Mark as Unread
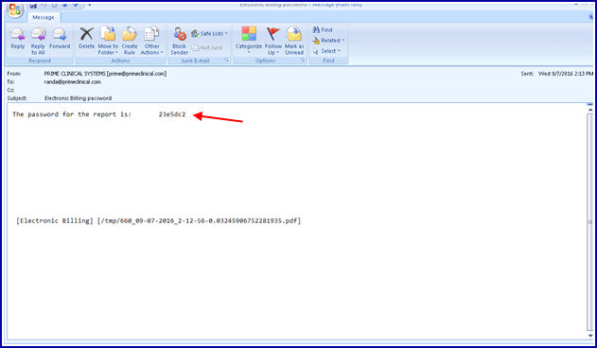Screen dimensions: 597x348 point(294,41)
